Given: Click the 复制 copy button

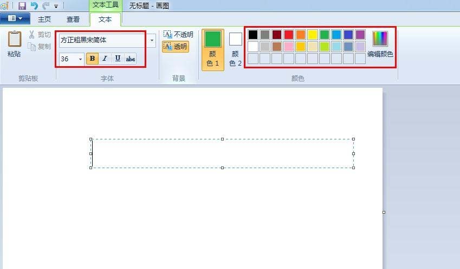Looking at the screenshot, I should pyautogui.click(x=40, y=47).
